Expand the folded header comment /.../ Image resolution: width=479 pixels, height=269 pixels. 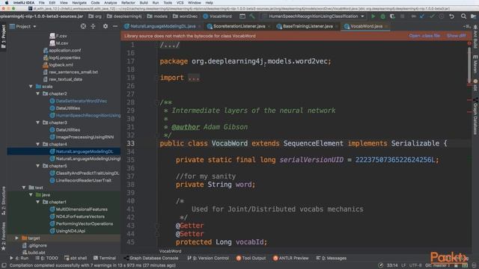[170, 45]
